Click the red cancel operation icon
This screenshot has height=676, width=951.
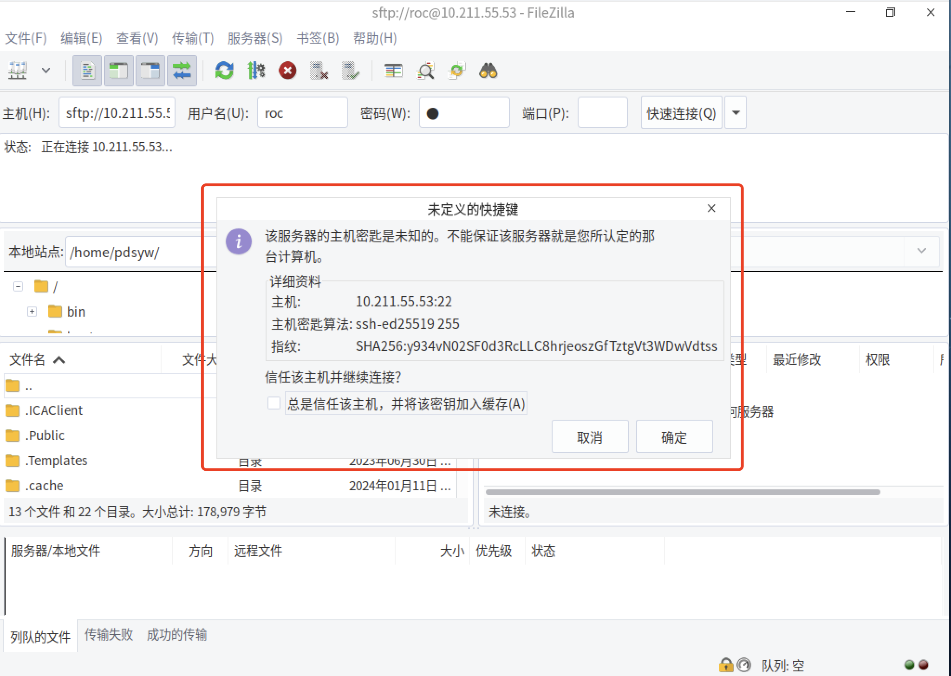pyautogui.click(x=287, y=71)
